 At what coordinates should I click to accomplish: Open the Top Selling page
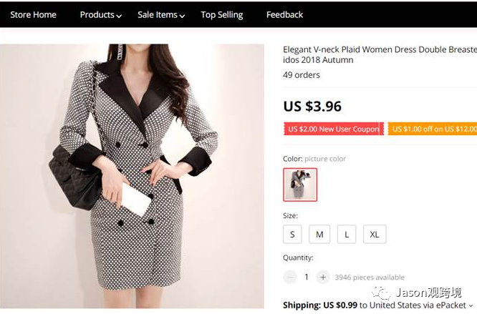point(222,15)
